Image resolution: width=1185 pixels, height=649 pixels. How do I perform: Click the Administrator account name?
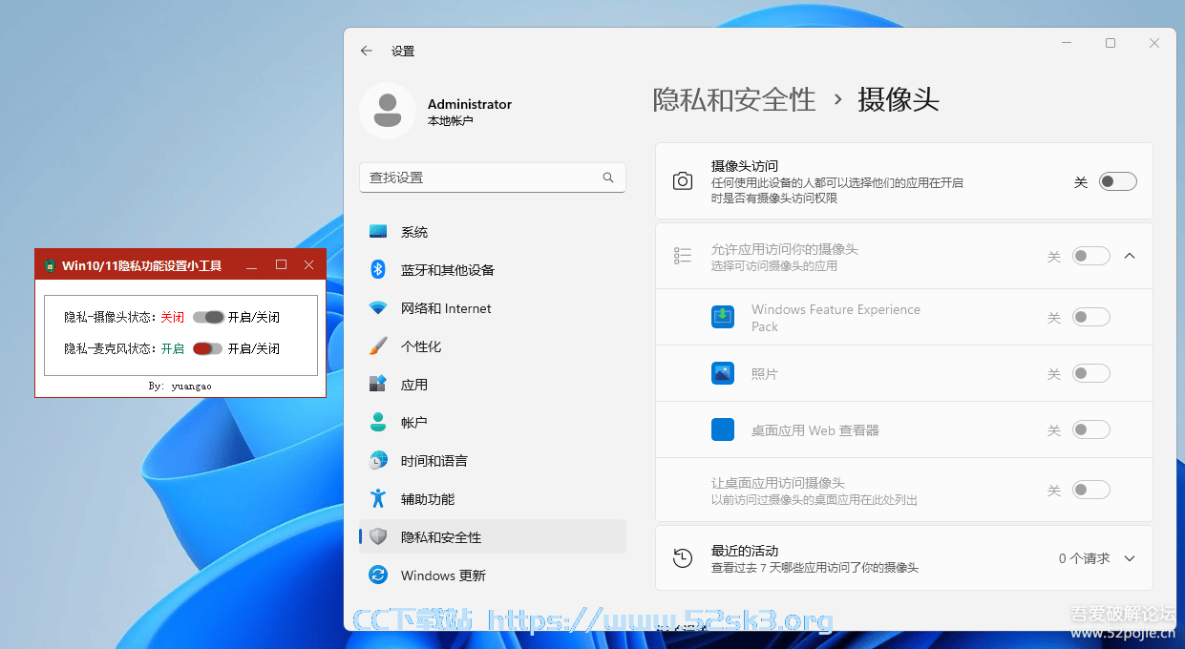pos(470,104)
